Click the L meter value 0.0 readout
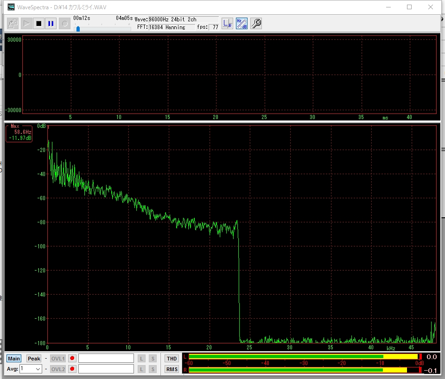445x379 pixels. point(432,357)
